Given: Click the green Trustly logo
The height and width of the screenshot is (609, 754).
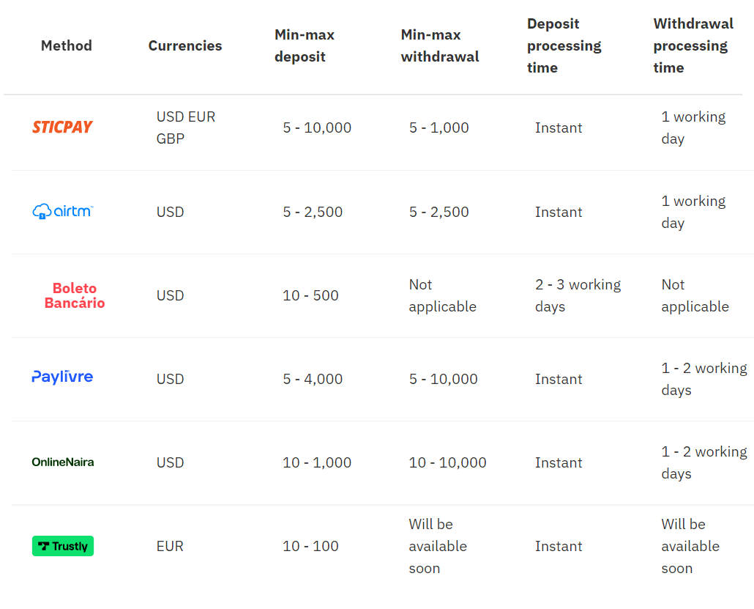Looking at the screenshot, I should pyautogui.click(x=63, y=546).
